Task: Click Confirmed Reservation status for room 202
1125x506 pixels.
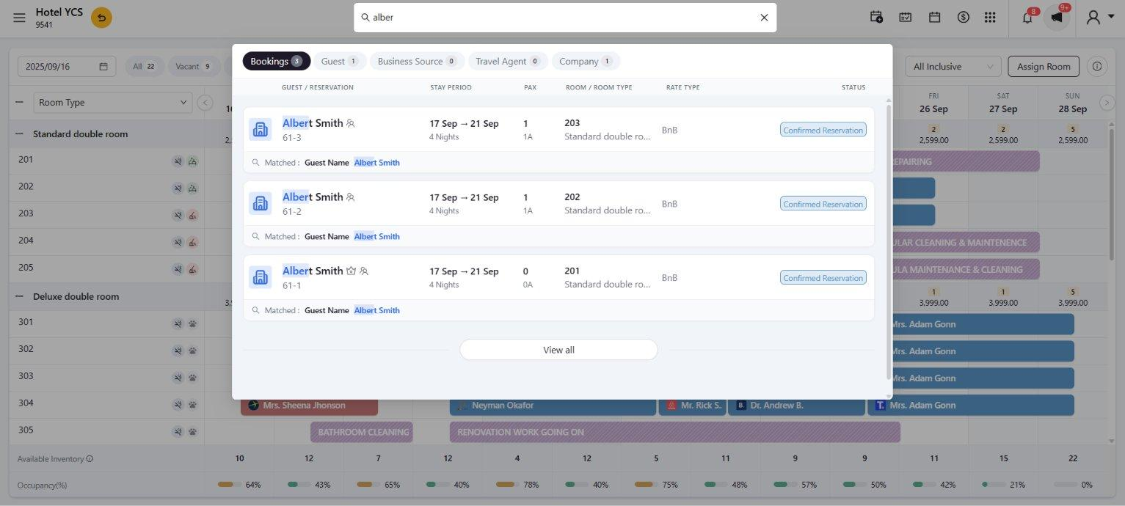Action: 823,204
